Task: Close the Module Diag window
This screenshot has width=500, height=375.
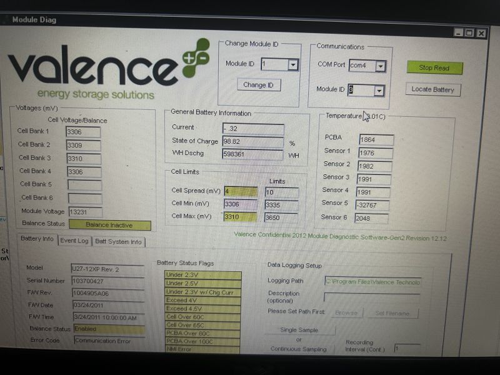Action: click(481, 33)
